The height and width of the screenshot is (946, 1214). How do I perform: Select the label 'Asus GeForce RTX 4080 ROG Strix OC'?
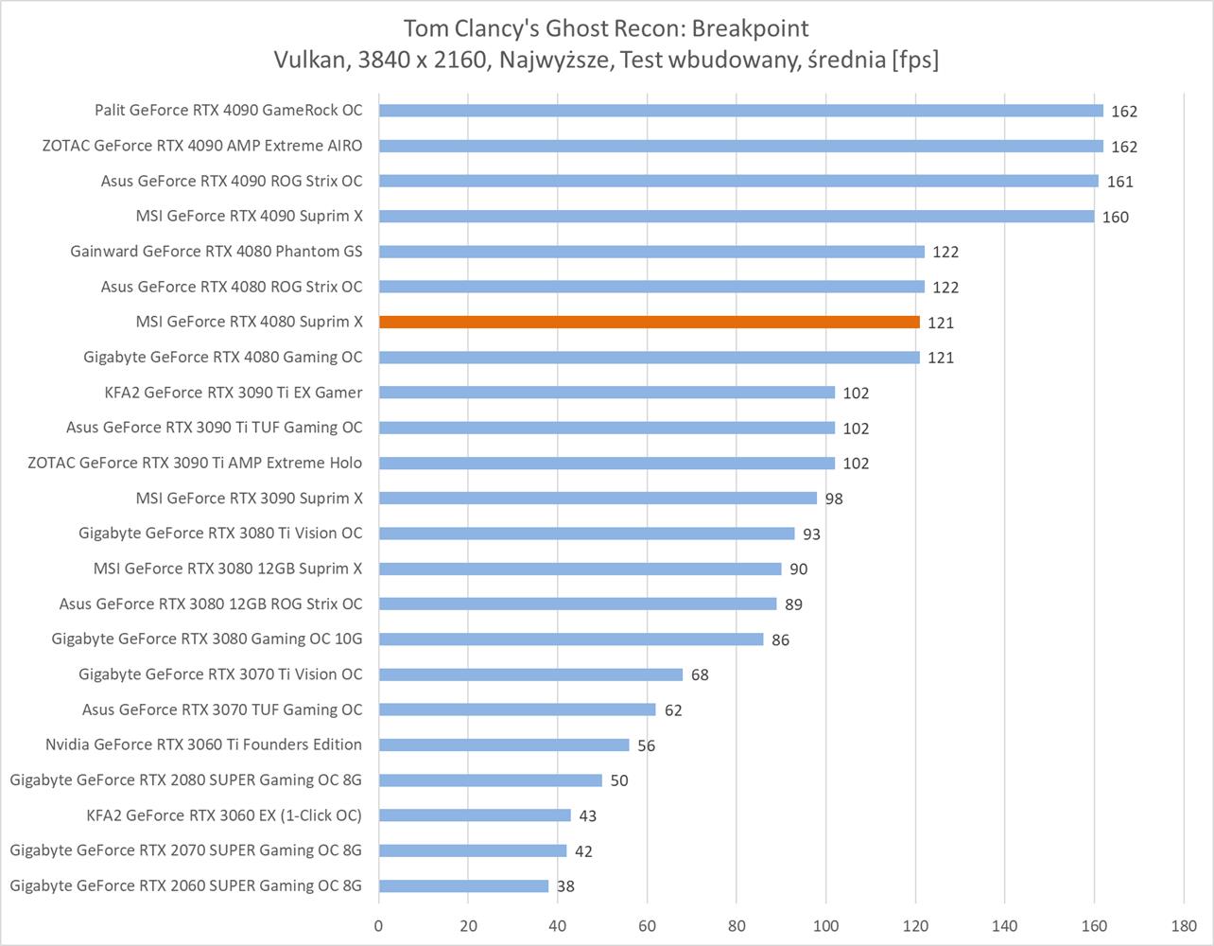232,287
